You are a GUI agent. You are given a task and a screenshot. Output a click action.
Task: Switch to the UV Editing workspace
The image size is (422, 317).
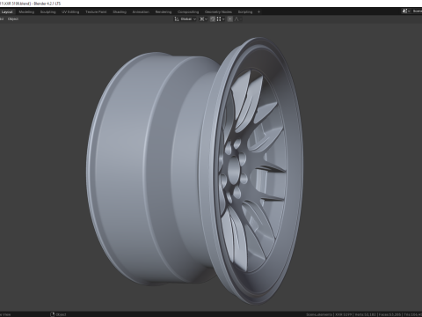[x=70, y=12]
